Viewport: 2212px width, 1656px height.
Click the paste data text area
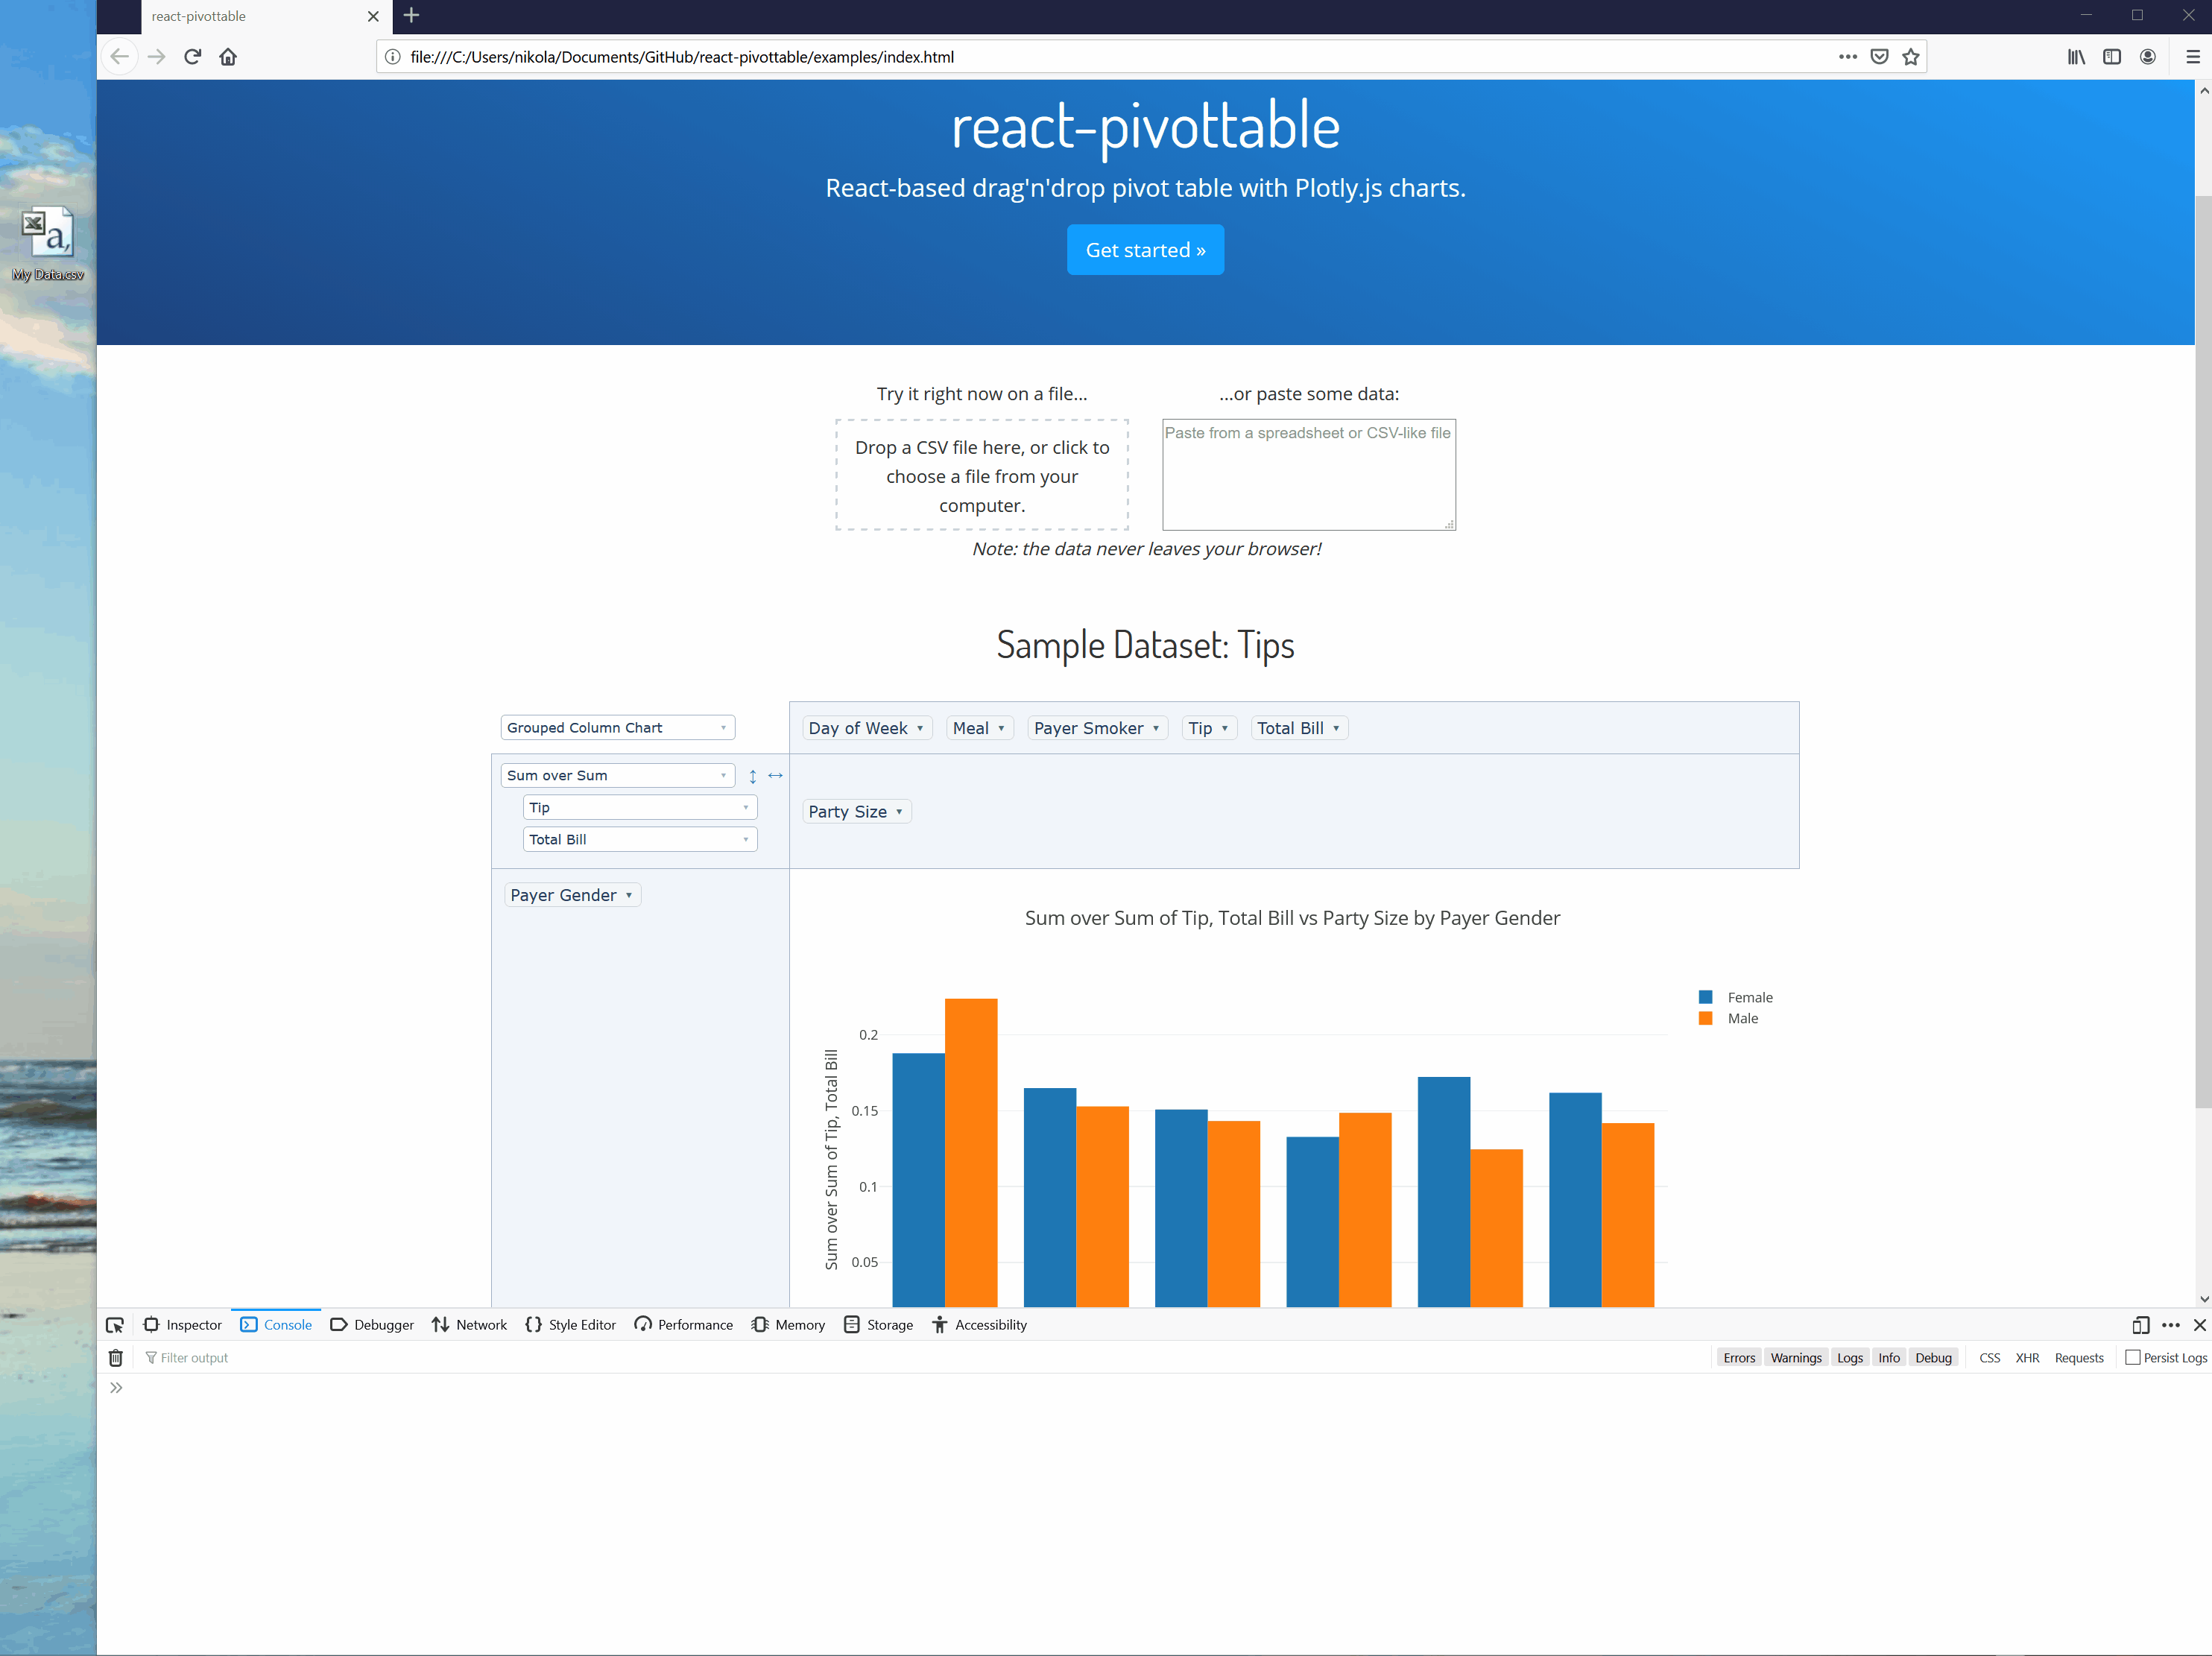(1308, 475)
